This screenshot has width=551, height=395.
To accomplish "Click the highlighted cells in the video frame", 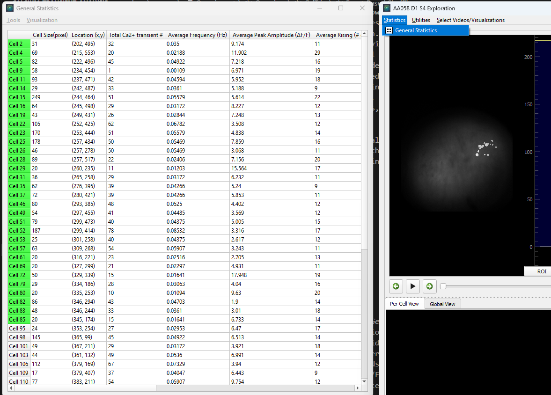I will tap(486, 147).
